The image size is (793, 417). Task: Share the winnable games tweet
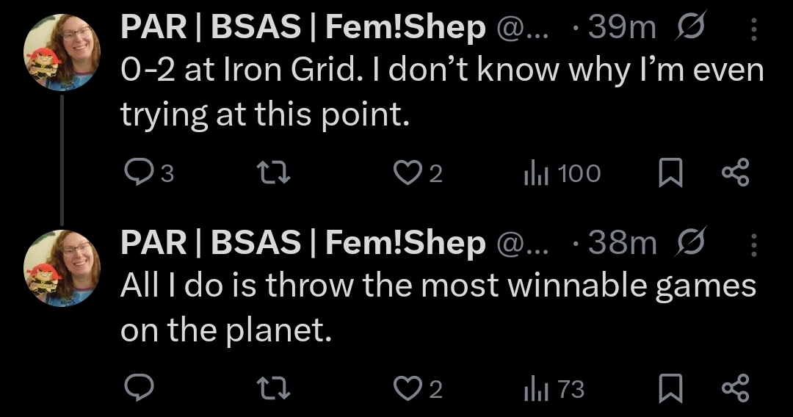click(x=735, y=388)
